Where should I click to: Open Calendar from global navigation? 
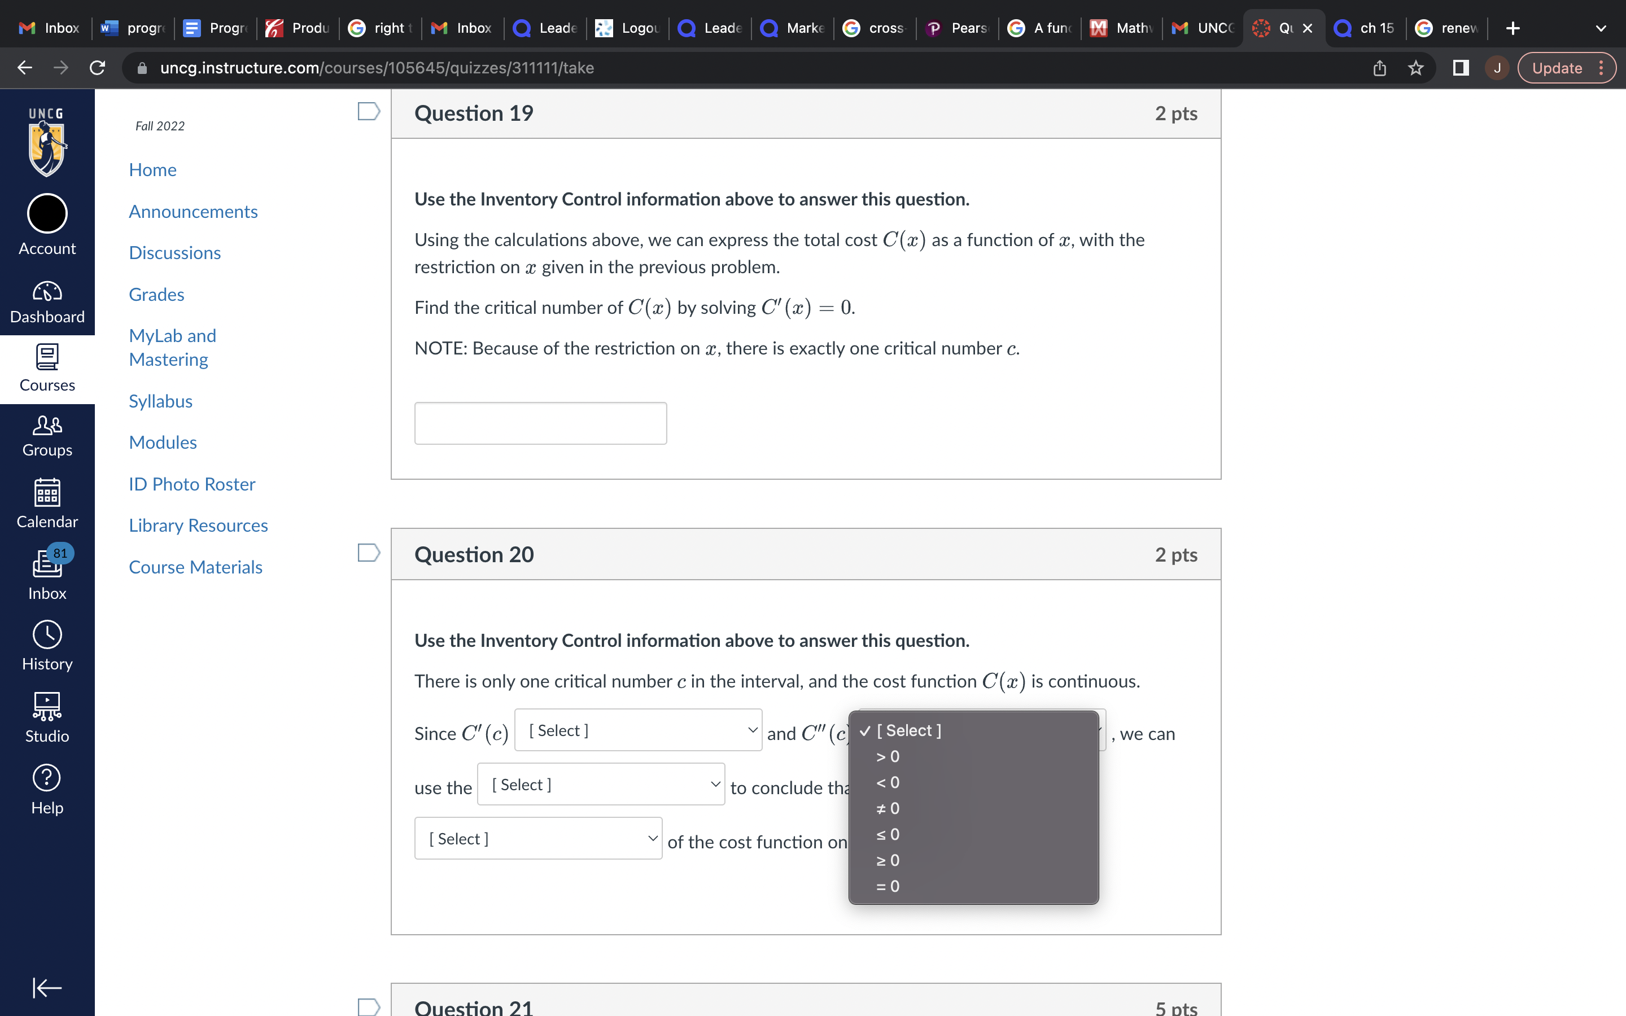pos(47,503)
